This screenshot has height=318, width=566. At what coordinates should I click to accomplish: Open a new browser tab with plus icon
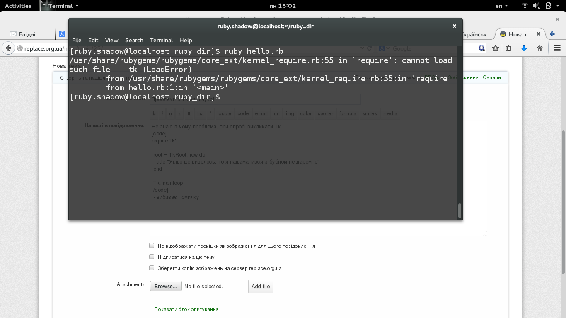tap(552, 34)
